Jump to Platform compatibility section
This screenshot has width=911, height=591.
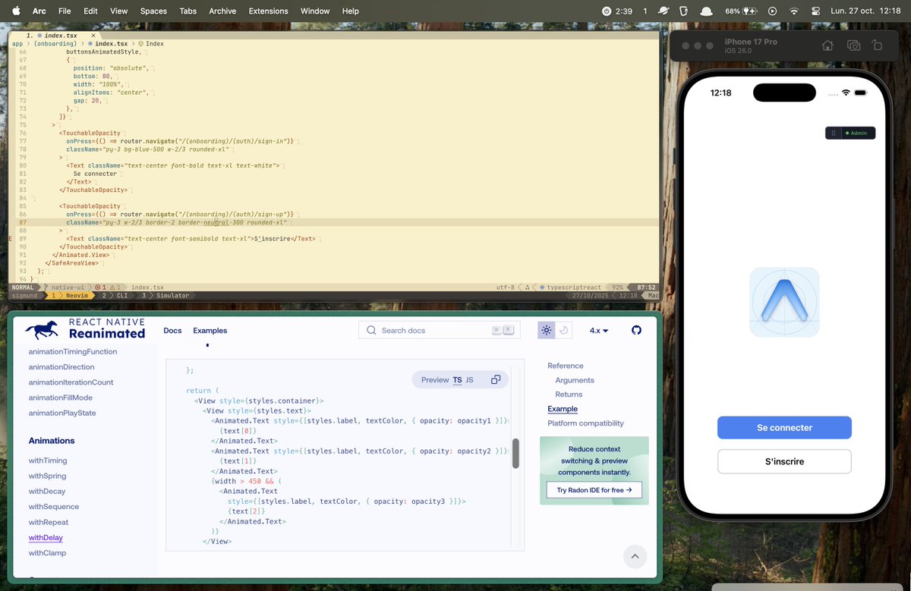[x=585, y=423]
